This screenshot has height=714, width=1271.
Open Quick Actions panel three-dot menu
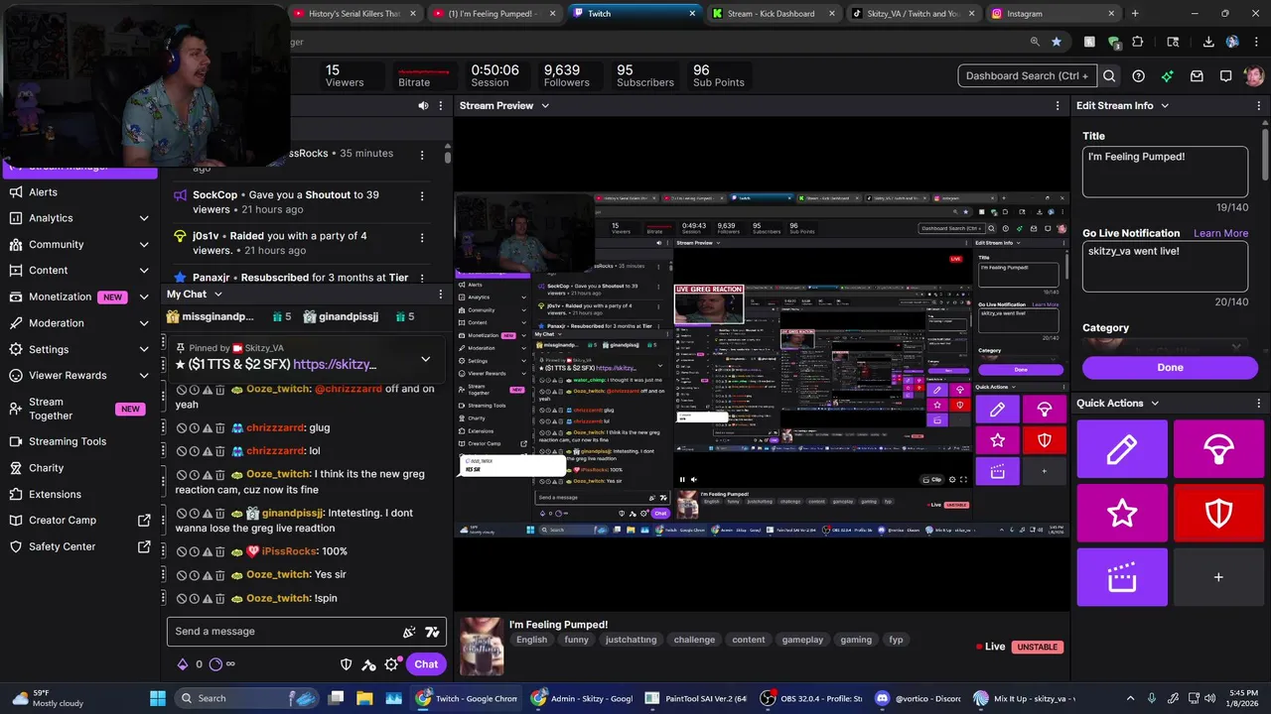1259,404
